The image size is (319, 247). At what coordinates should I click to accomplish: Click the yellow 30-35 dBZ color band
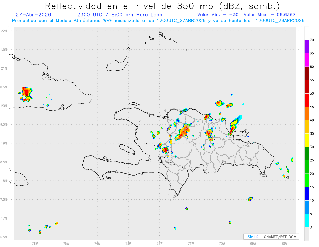pyautogui.click(x=307, y=140)
